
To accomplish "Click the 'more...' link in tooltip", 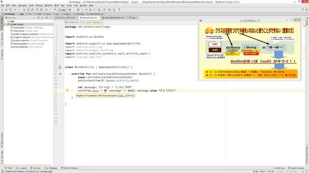I will coord(121,96).
